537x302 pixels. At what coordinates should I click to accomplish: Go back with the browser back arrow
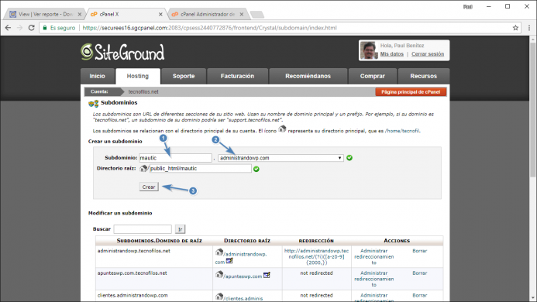click(8, 28)
